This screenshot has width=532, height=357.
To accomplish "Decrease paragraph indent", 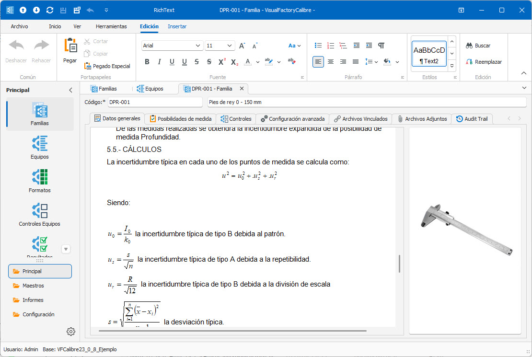I will click(356, 46).
